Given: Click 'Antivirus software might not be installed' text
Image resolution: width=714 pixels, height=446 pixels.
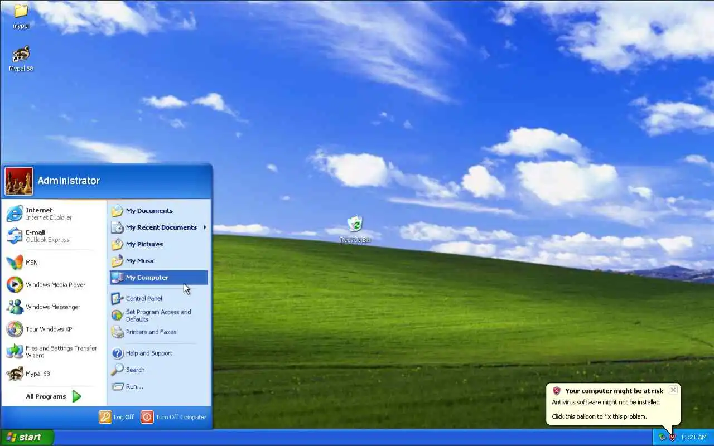Looking at the screenshot, I should pos(606,402).
